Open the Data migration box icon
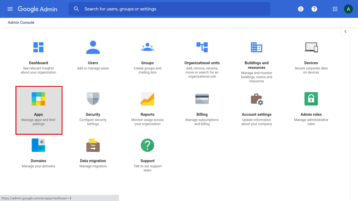This screenshot has width=358, height=201. tap(93, 145)
